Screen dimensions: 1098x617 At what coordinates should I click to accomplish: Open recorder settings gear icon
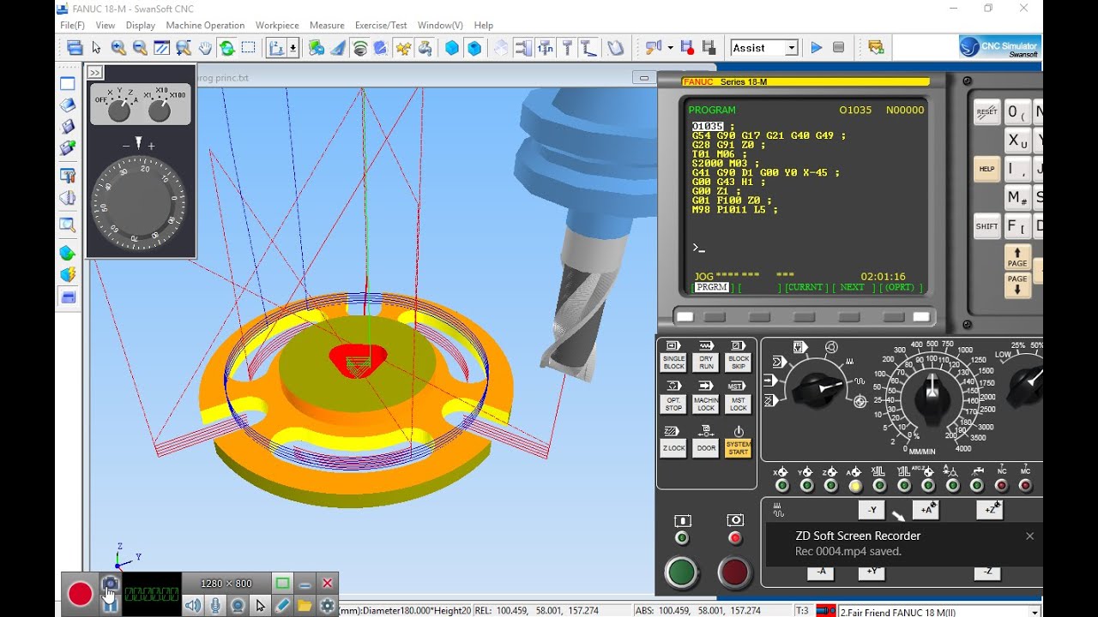327,606
